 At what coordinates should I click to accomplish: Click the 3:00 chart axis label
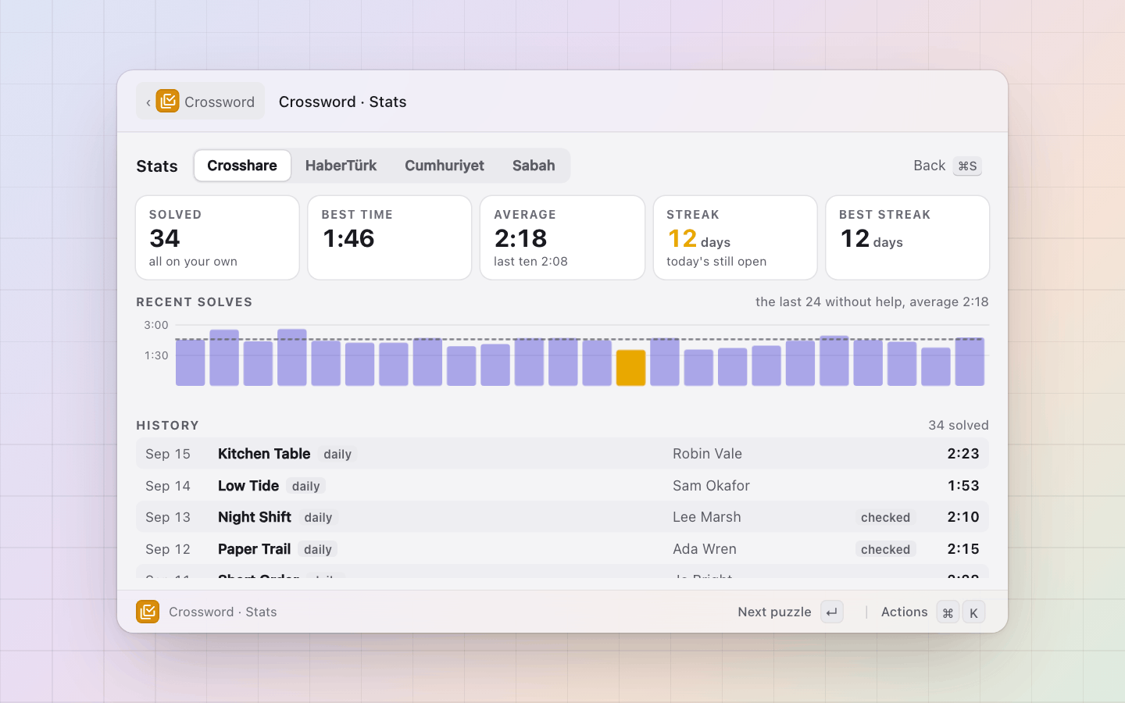click(x=156, y=325)
